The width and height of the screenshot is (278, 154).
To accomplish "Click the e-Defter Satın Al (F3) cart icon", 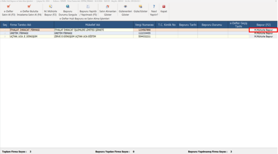I will click(x=8, y=7).
